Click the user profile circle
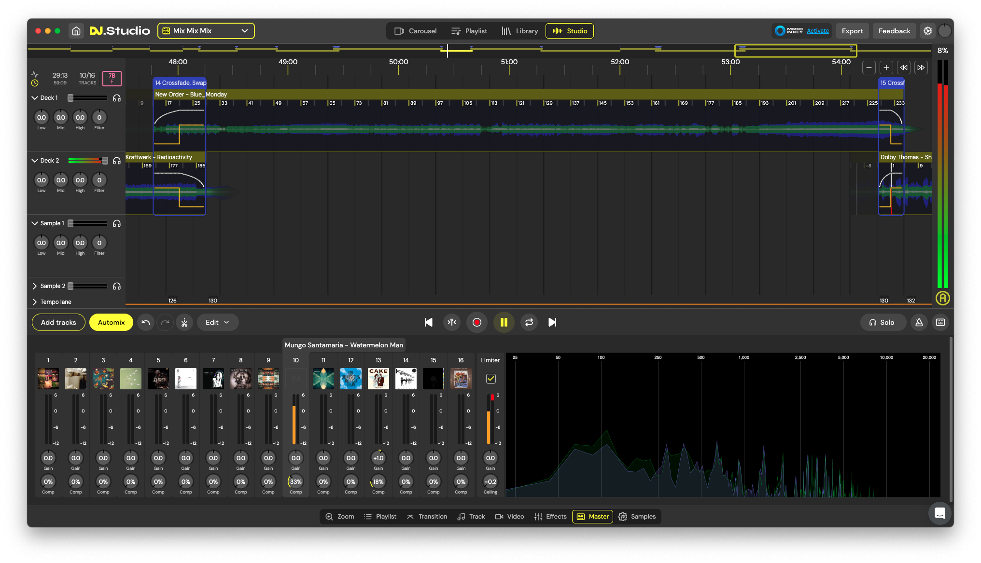 [945, 31]
